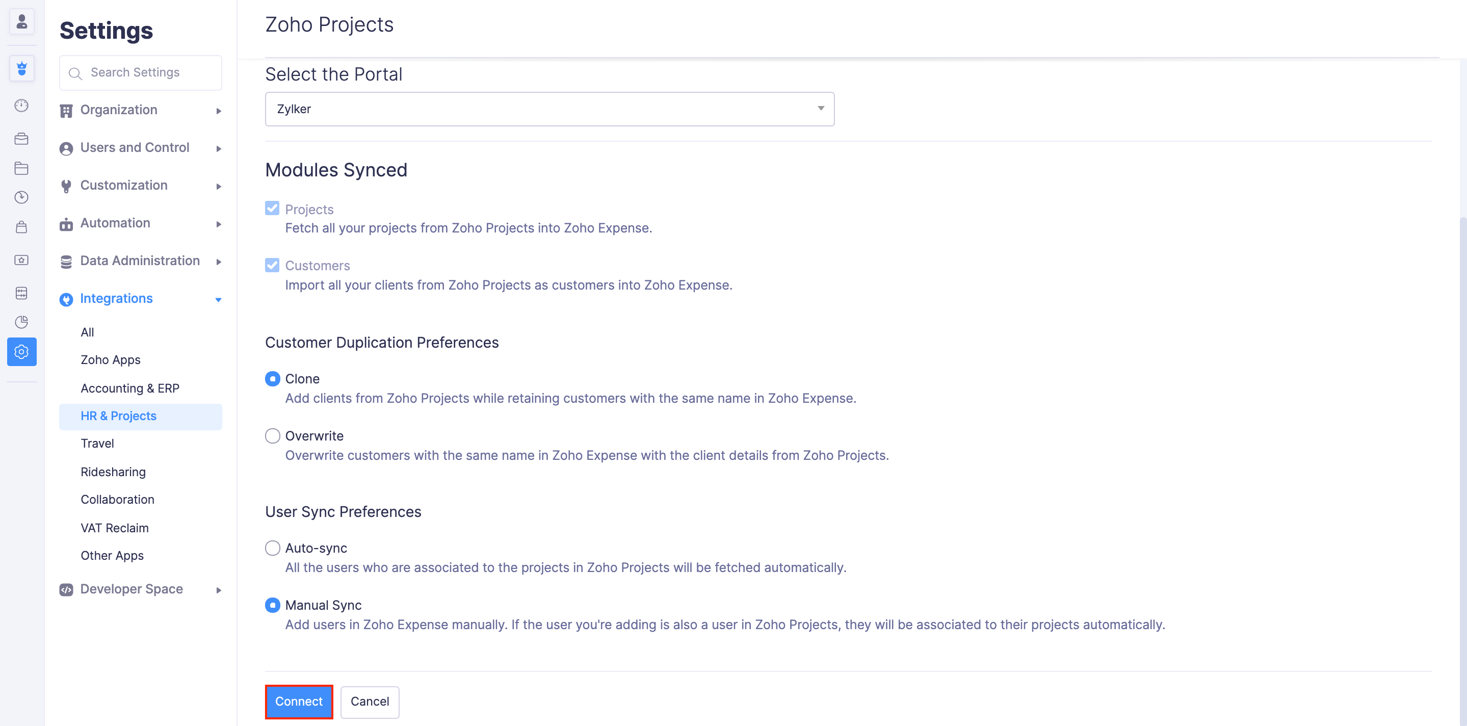Image resolution: width=1467 pixels, height=726 pixels.
Task: Open the trips briefcase icon in the sidebar
Action: point(21,138)
